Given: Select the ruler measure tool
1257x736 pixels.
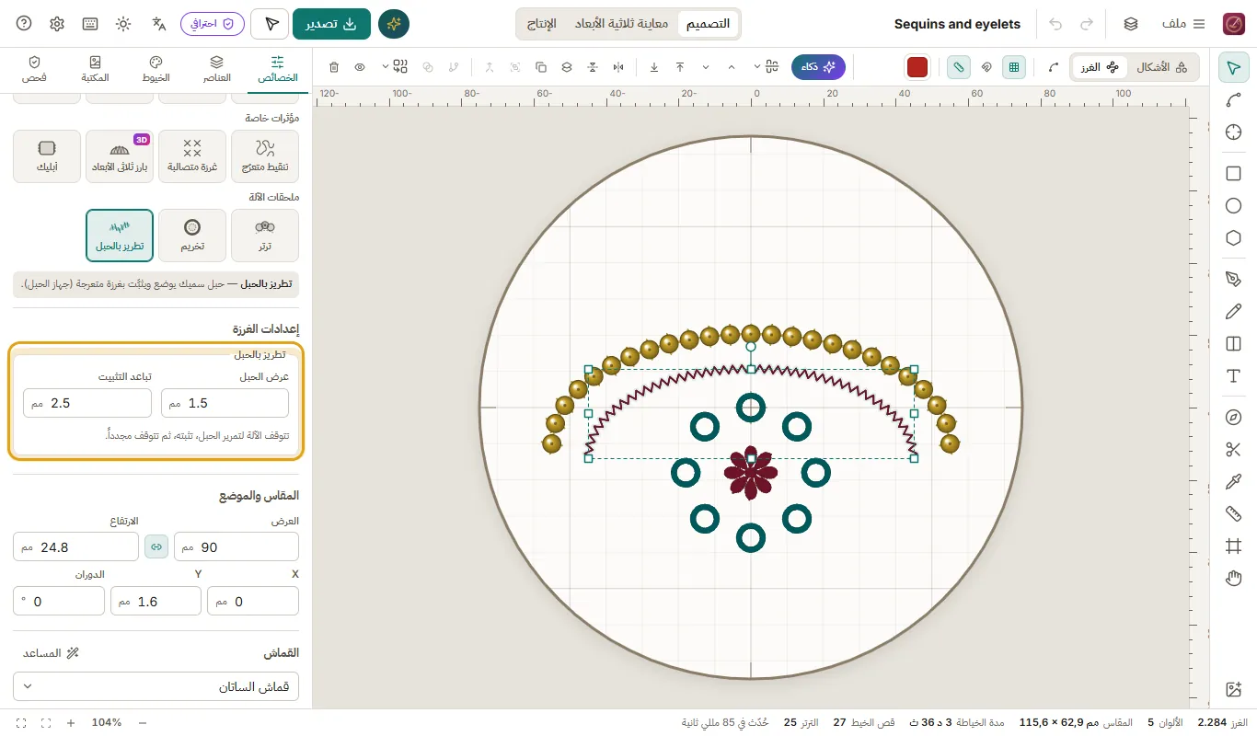Looking at the screenshot, I should [1234, 513].
